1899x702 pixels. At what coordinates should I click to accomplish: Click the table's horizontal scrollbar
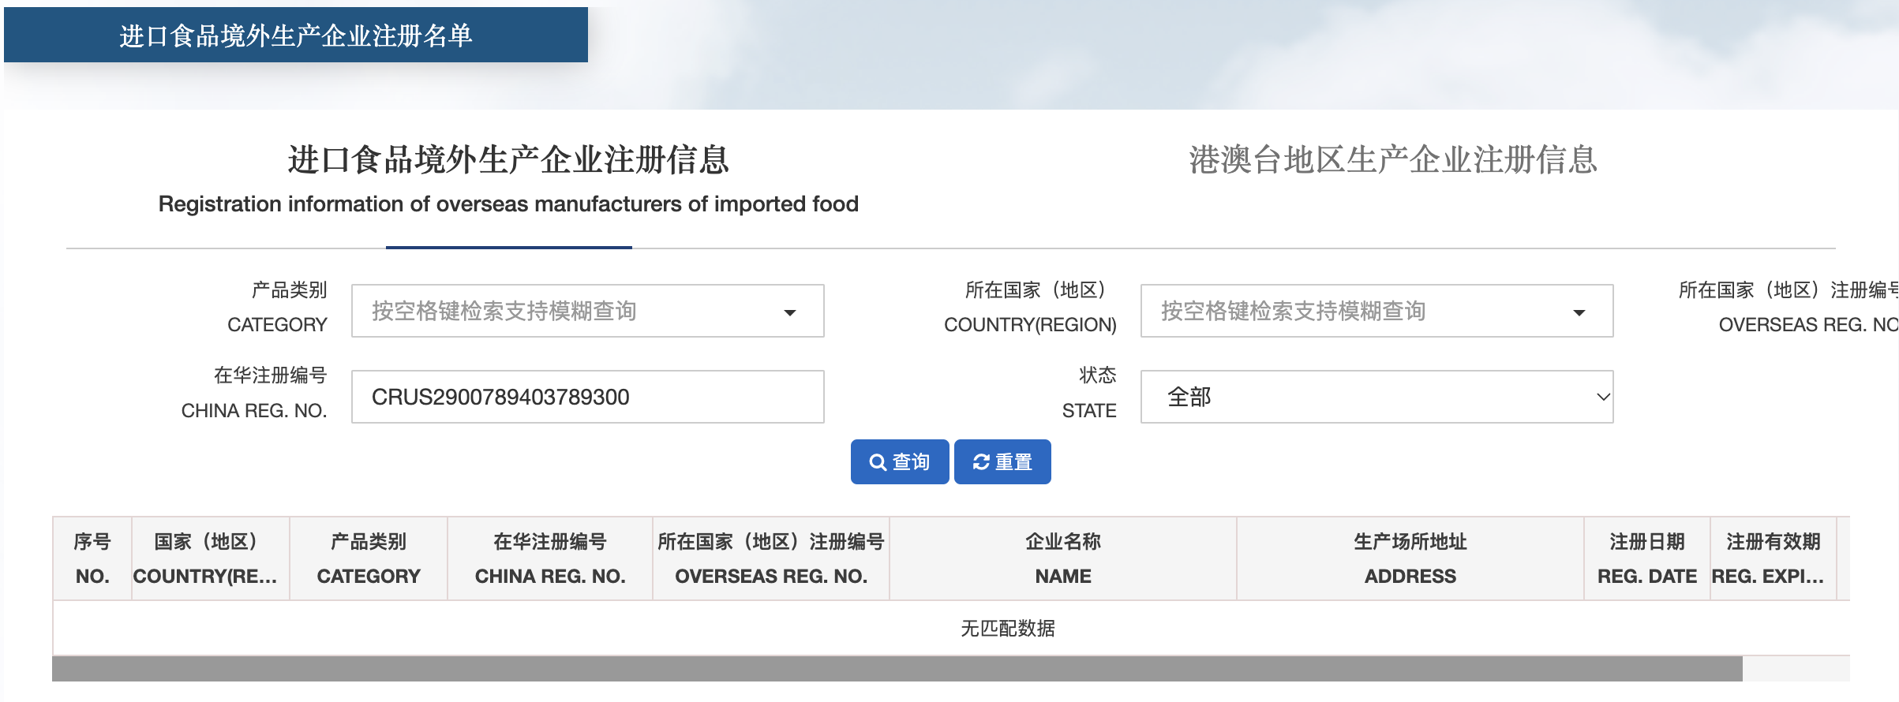point(897,669)
